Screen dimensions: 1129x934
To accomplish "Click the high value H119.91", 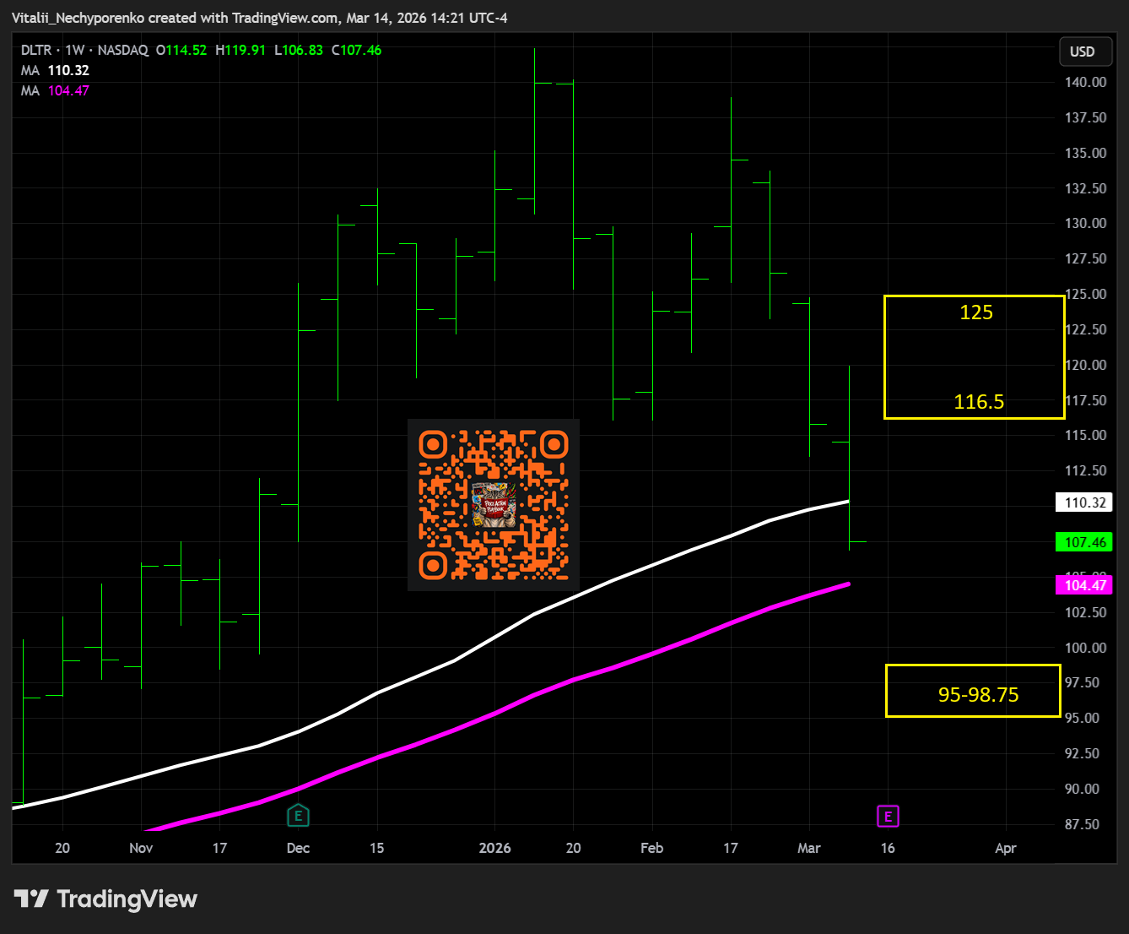I will [x=240, y=50].
